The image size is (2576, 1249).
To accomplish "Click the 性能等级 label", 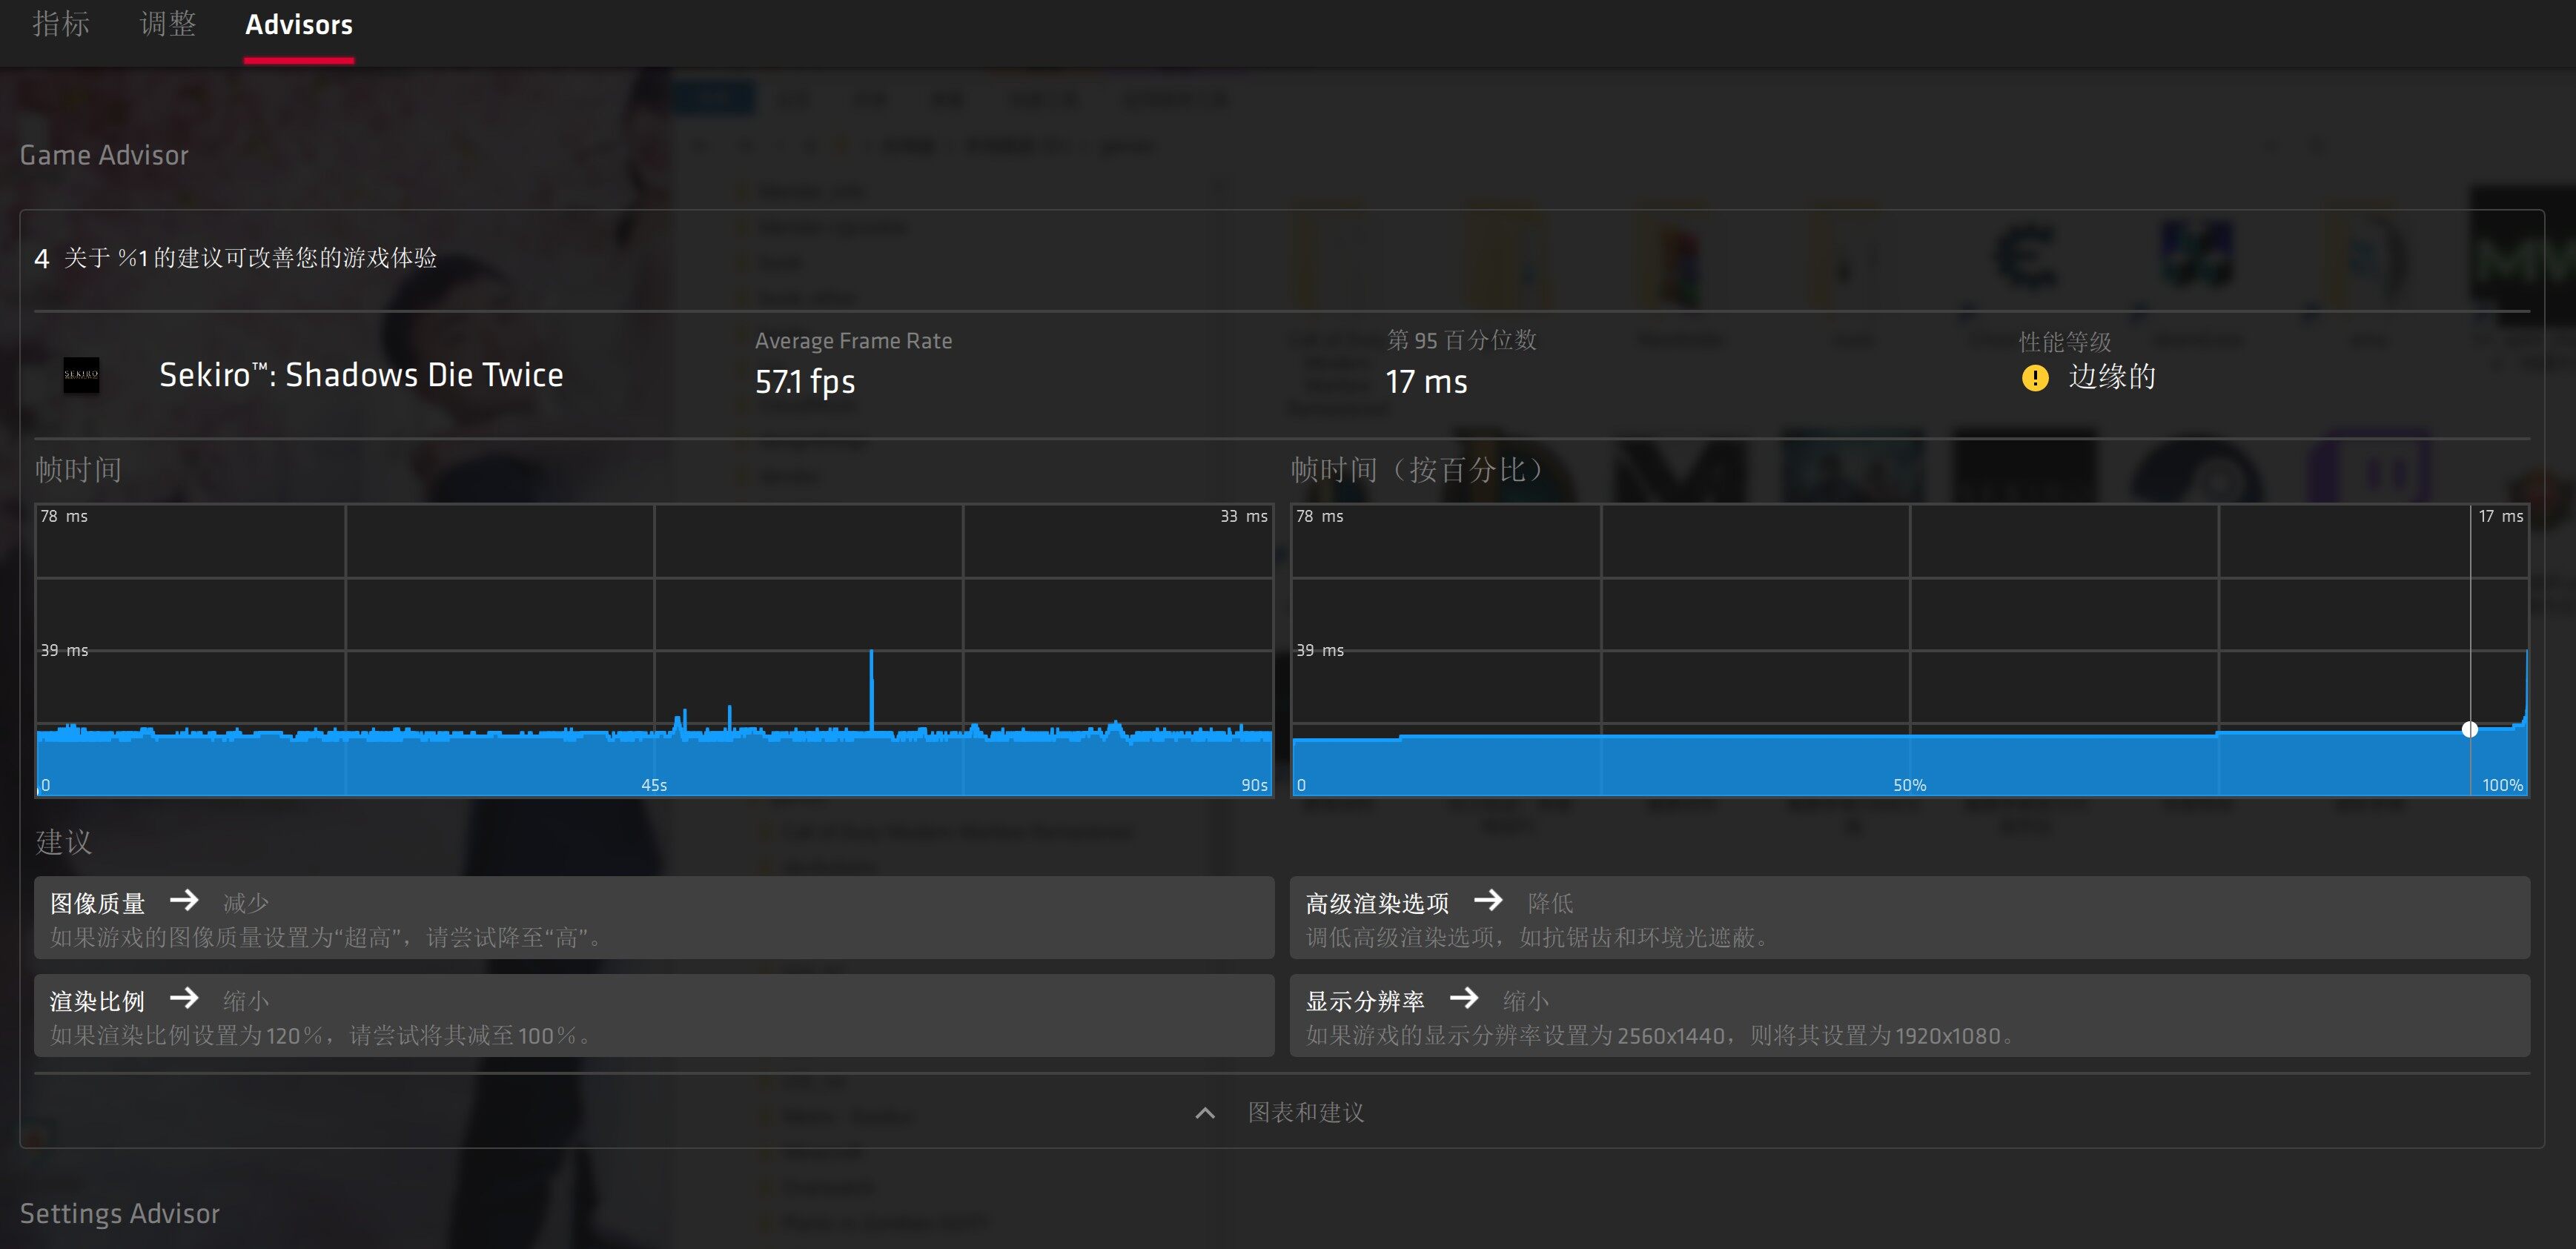I will 2065,342.
